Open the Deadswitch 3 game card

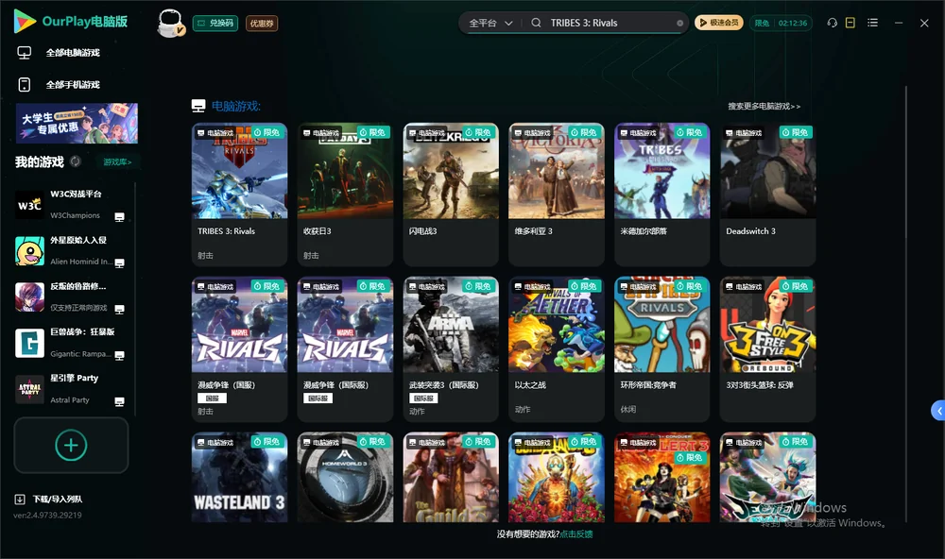coord(767,194)
